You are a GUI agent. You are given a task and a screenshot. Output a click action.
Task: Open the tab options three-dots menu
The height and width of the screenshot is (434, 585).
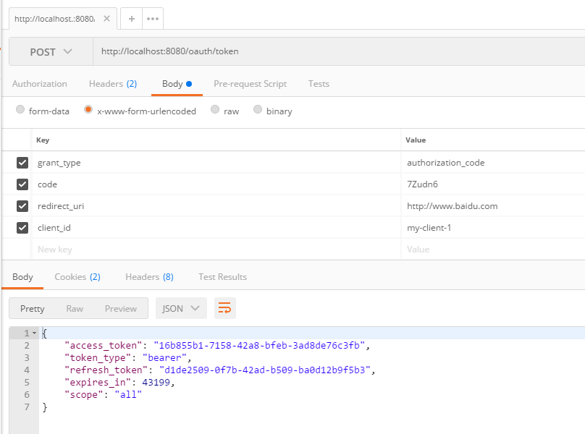click(x=153, y=19)
